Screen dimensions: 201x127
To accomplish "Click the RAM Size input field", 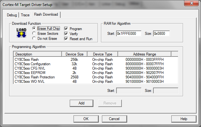I will 161,34.
